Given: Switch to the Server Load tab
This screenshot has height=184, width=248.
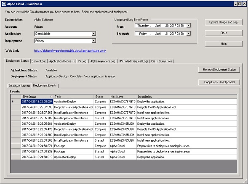Looking at the screenshot, I should point(39,61).
